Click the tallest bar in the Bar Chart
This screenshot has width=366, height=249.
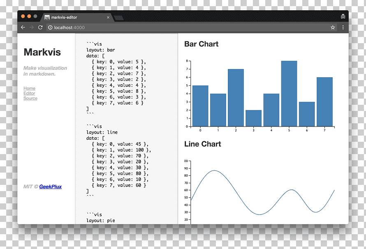pyautogui.click(x=289, y=94)
